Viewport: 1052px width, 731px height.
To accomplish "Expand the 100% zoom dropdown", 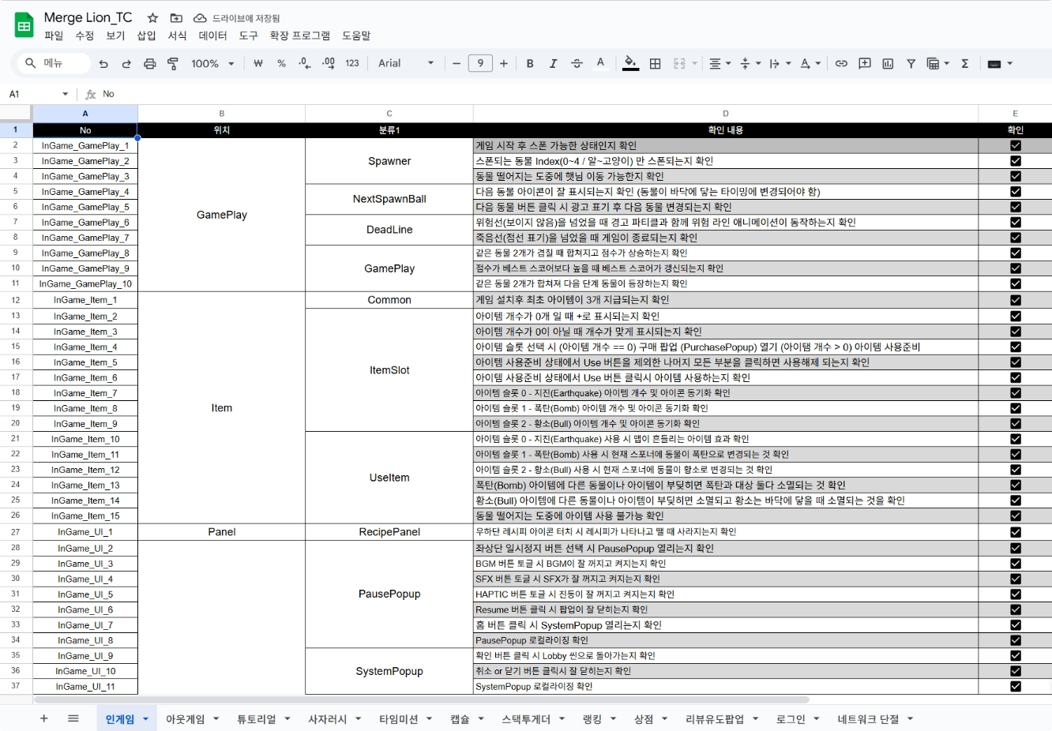I will (x=213, y=63).
